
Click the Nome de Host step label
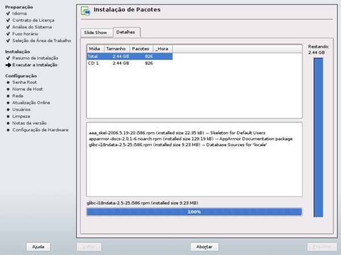pyautogui.click(x=27, y=89)
